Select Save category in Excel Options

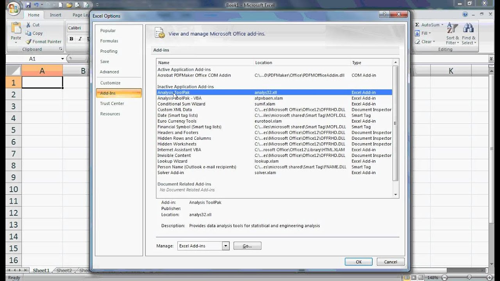[105, 61]
